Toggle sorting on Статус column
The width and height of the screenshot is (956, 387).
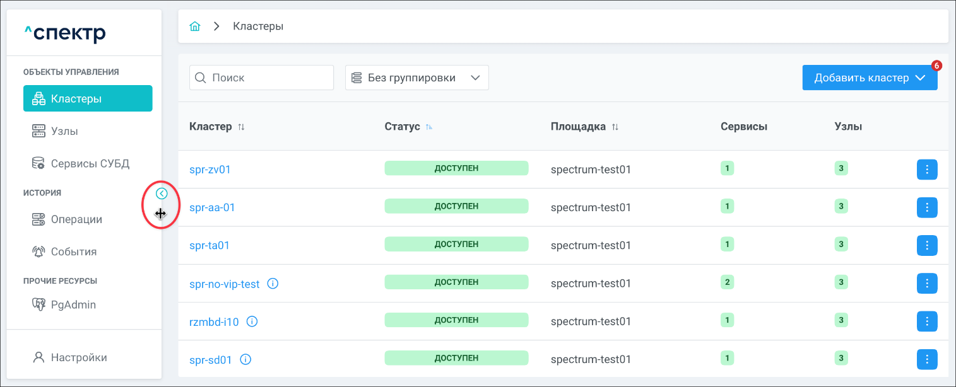pos(429,127)
